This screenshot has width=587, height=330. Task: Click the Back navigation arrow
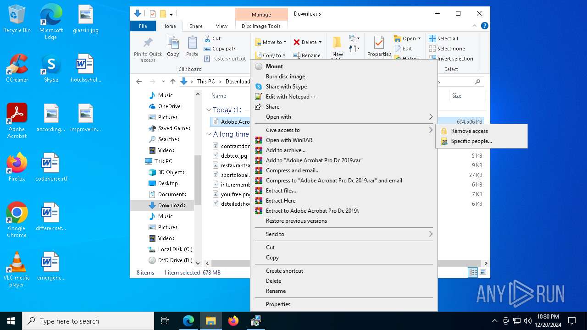coord(139,82)
